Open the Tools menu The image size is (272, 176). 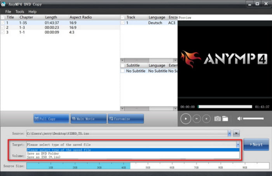coord(20,12)
